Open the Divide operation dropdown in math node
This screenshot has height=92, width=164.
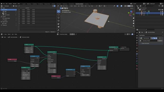tap(85, 70)
